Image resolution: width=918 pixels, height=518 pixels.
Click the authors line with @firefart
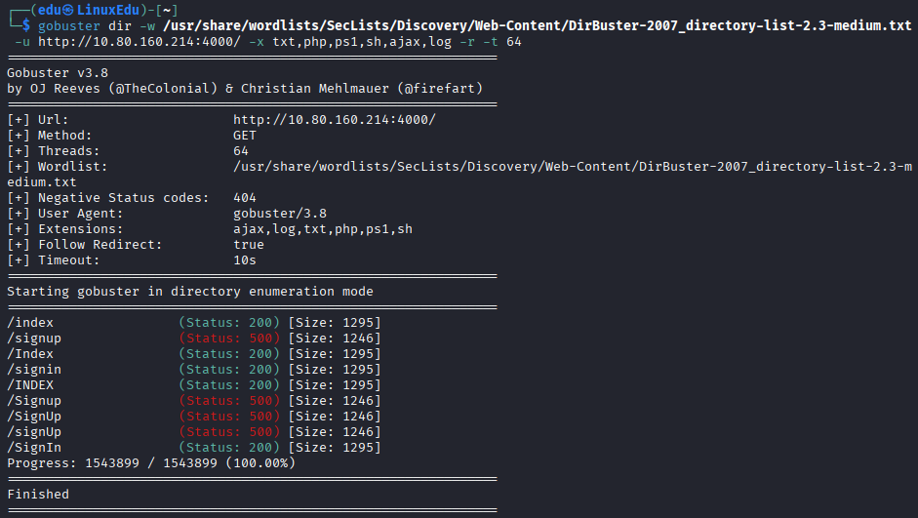tap(245, 89)
